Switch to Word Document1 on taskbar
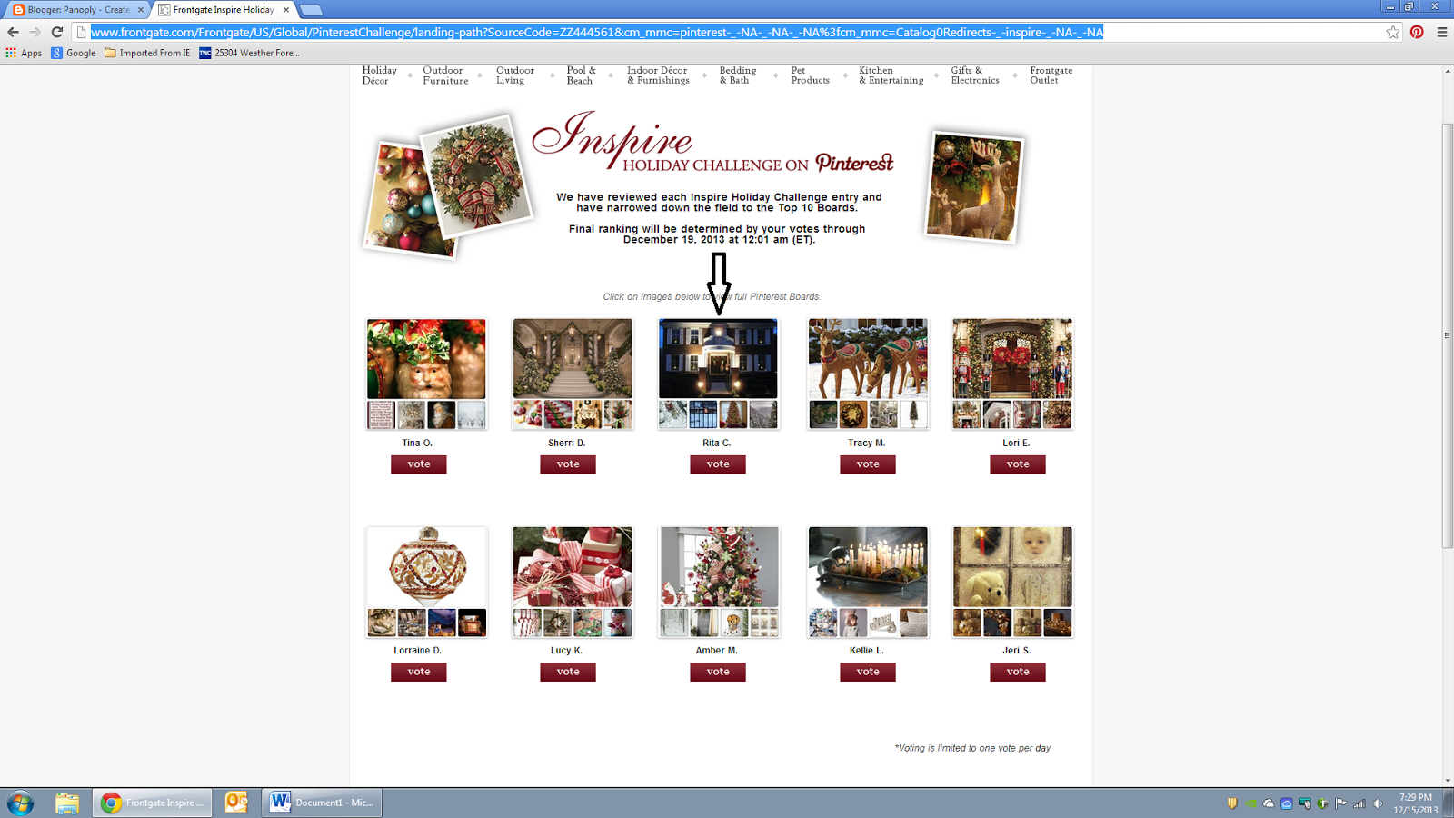Screen dimensions: 1454x818 [x=323, y=803]
